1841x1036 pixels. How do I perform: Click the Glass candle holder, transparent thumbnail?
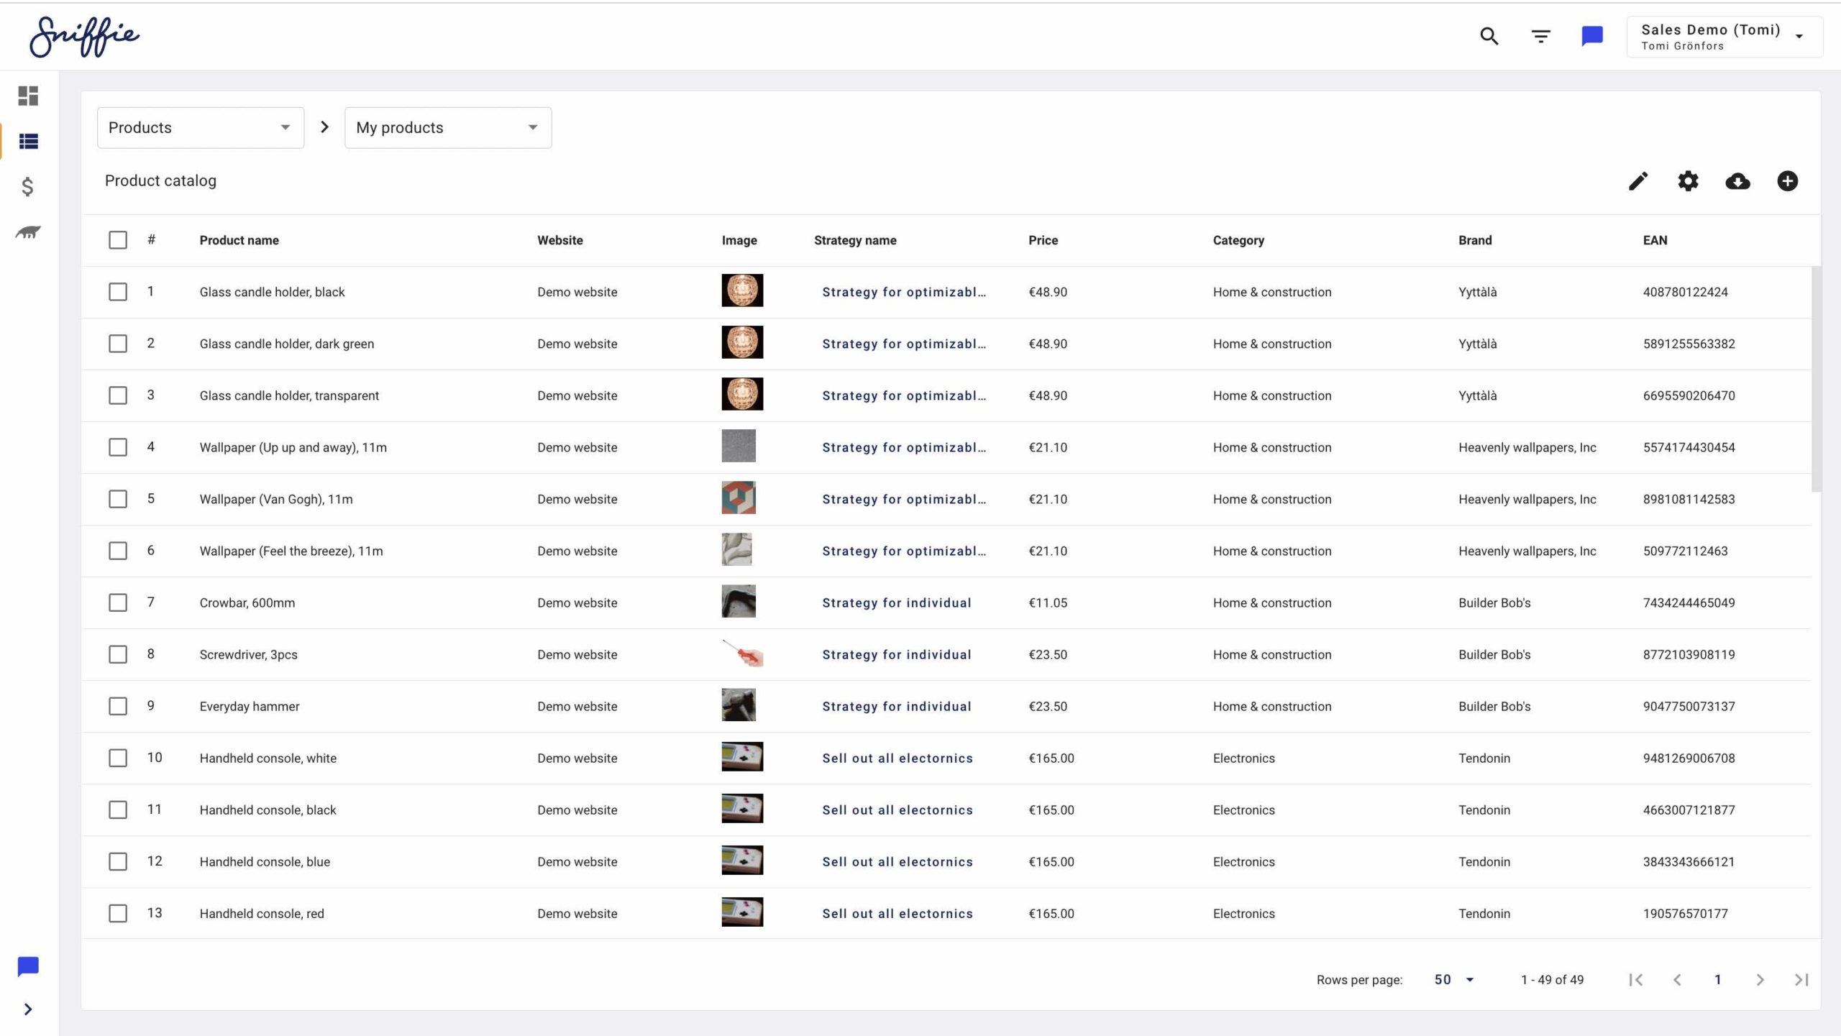click(x=742, y=394)
